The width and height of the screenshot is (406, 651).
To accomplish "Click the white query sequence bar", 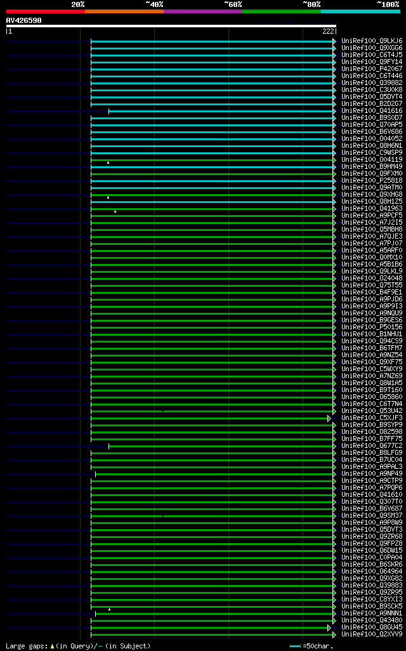I will (171, 26).
